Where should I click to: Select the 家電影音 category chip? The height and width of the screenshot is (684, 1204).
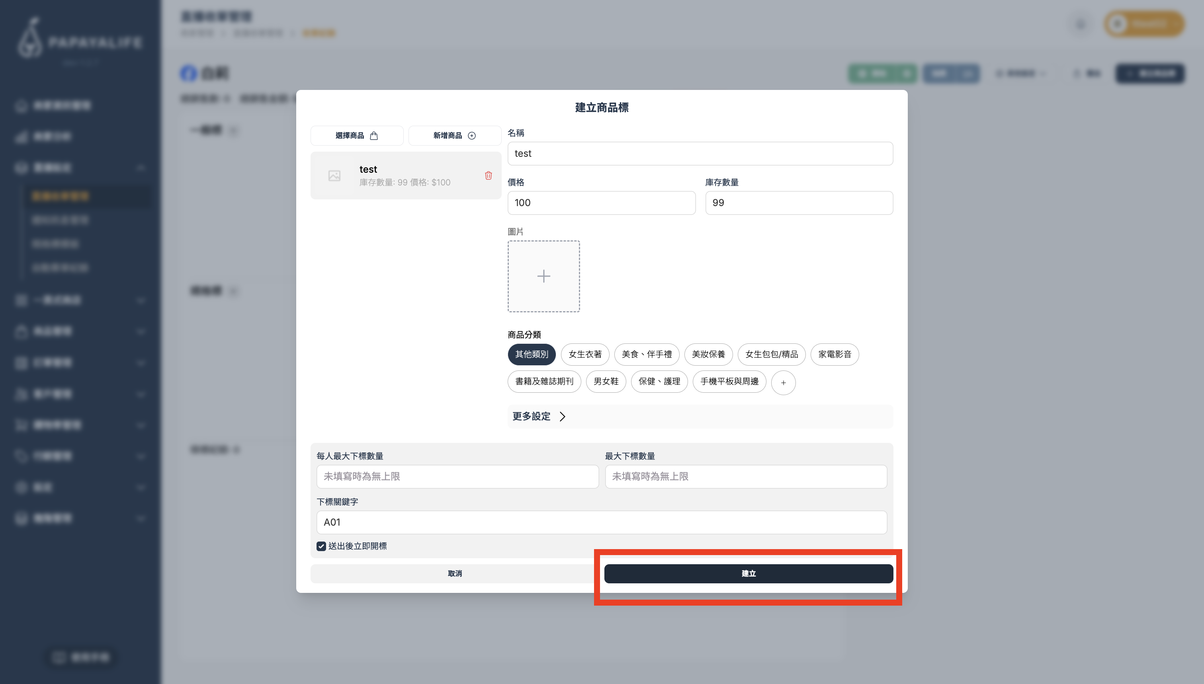(x=834, y=354)
